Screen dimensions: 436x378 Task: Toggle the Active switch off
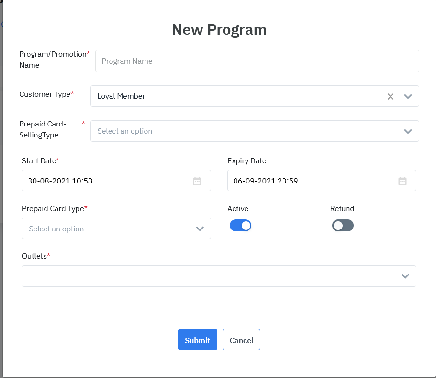coord(240,226)
